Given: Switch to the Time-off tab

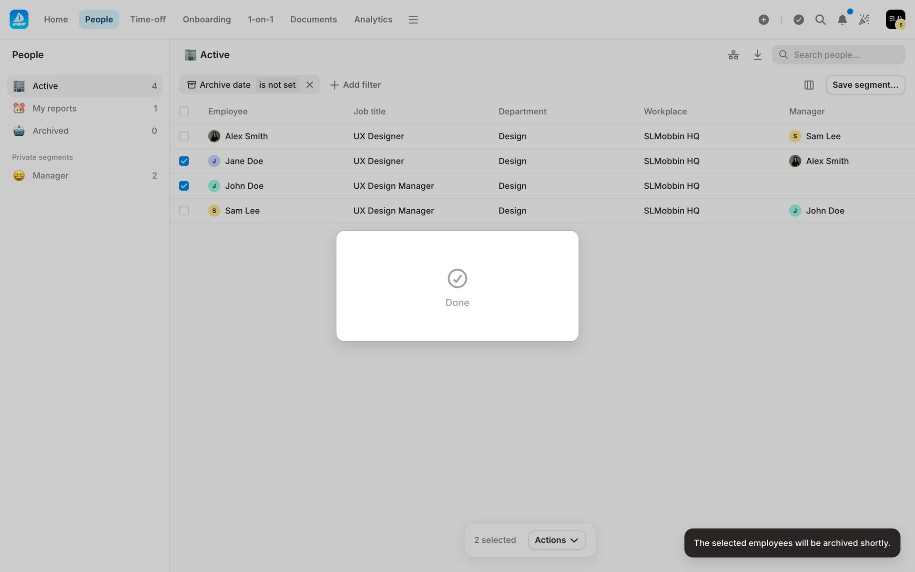Looking at the screenshot, I should coord(148,20).
